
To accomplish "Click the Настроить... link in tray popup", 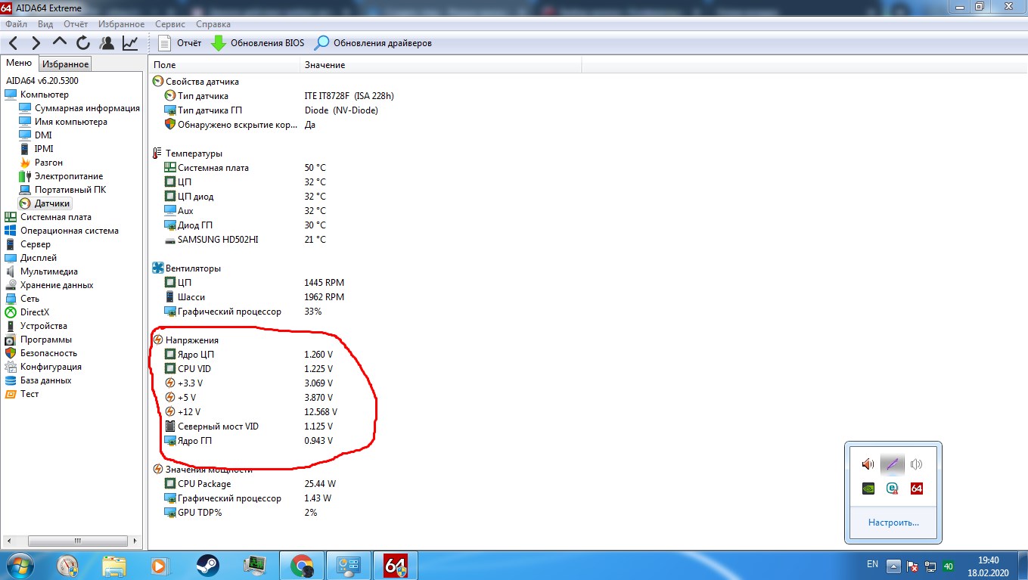I will coord(893,523).
